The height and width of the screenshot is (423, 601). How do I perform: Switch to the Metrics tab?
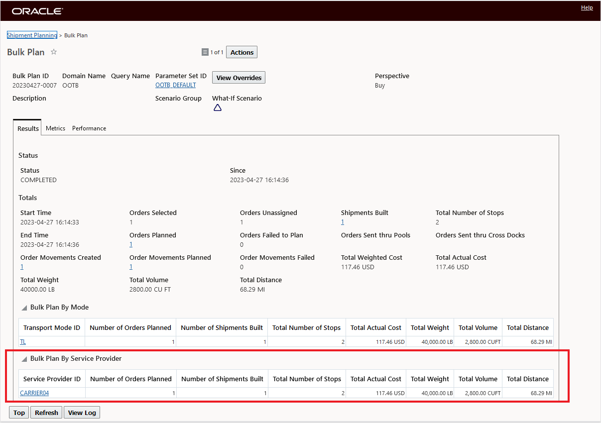tap(55, 128)
